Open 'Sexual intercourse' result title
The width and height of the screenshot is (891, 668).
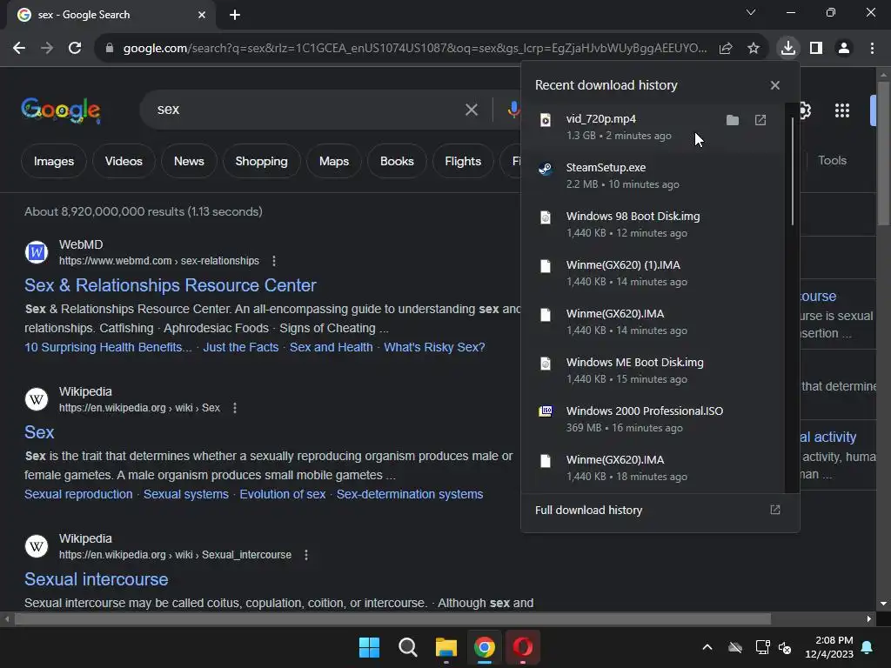[x=96, y=579]
